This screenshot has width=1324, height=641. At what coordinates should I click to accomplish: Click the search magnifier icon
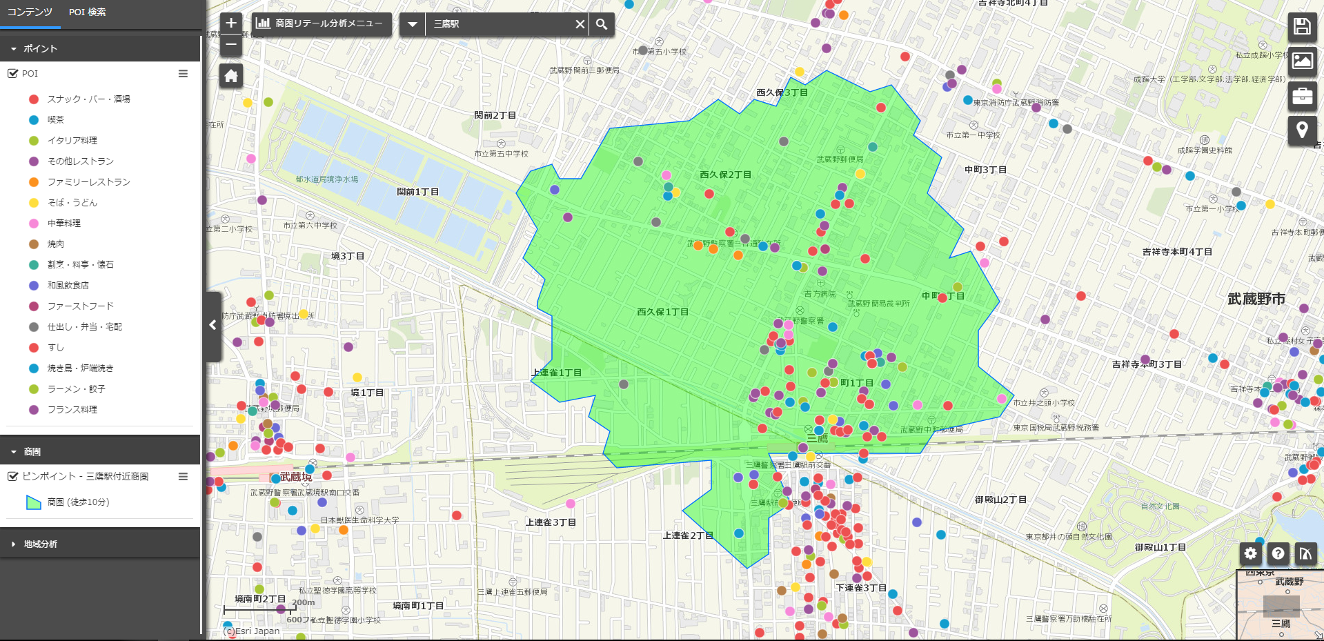602,24
